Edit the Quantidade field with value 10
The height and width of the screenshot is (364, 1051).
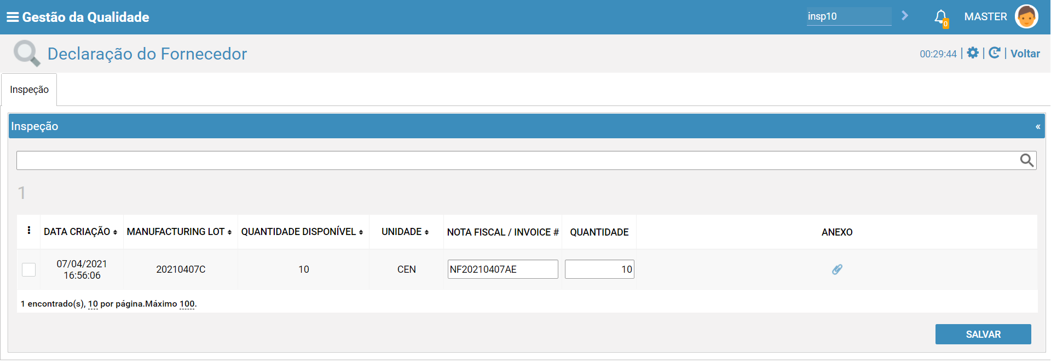599,269
